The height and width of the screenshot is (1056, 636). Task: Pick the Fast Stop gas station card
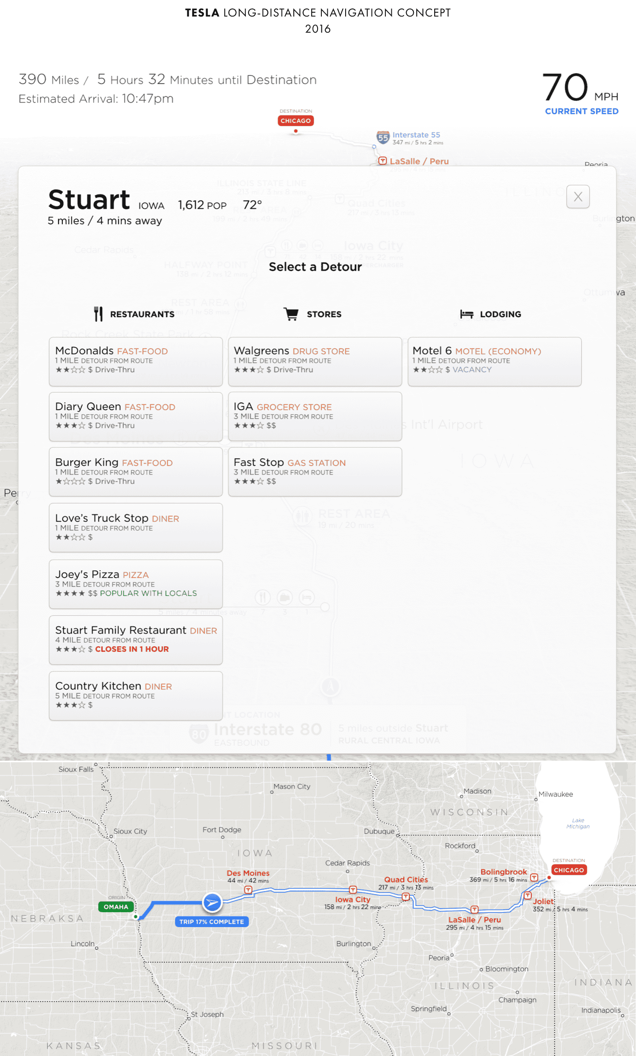pyautogui.click(x=315, y=472)
